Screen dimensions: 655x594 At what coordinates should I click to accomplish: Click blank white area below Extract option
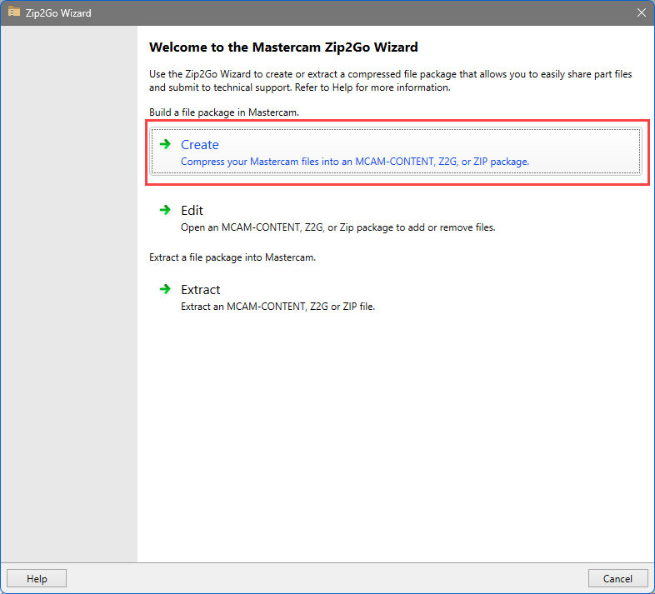pos(396,434)
